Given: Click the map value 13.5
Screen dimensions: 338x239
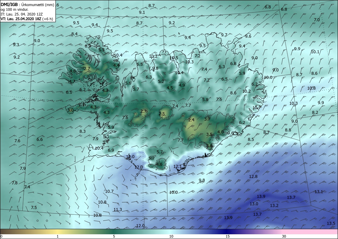Looking at the screenshot, I should 331,223.
